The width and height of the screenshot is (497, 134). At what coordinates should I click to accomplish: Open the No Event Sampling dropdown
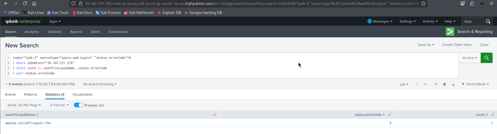coord(100,84)
